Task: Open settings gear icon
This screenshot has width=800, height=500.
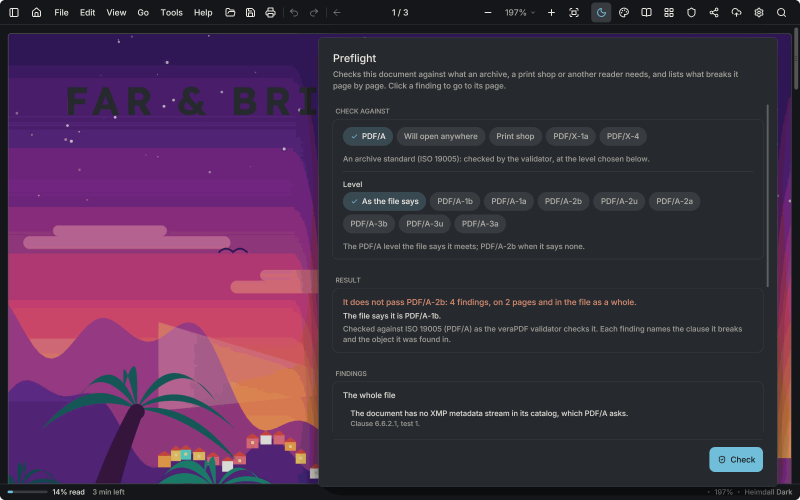Action: 759,12
